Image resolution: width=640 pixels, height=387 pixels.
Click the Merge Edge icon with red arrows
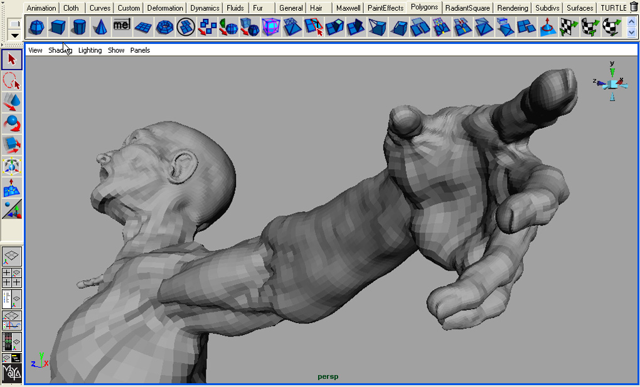pos(462,27)
